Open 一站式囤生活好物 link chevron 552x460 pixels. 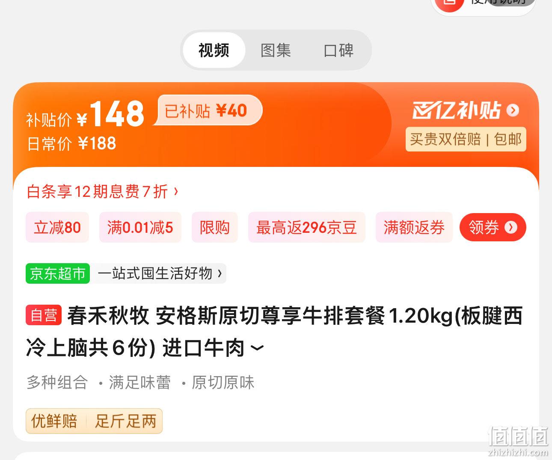point(220,273)
